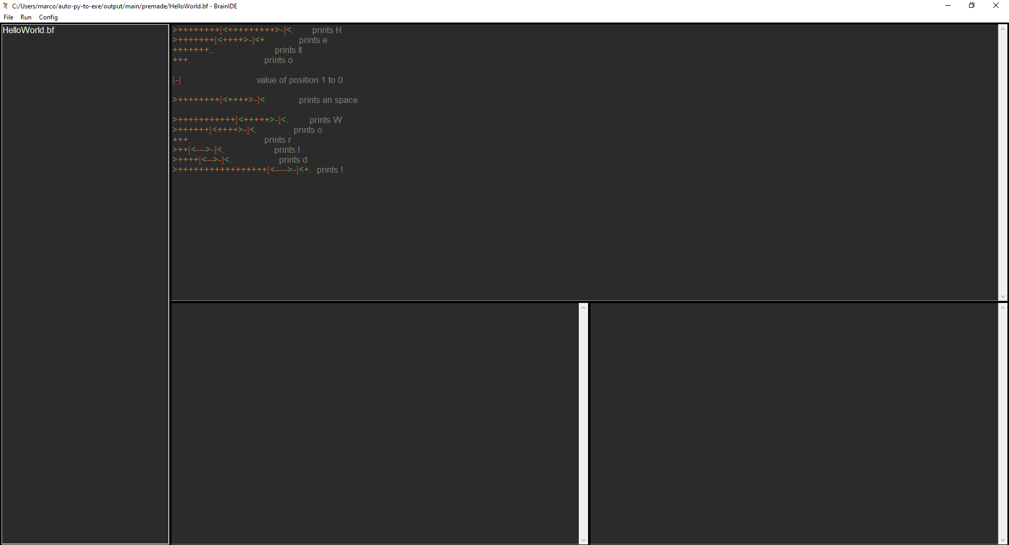Screen dimensions: 1009x545
Task: Close the BrainIDE window
Action: click(996, 6)
